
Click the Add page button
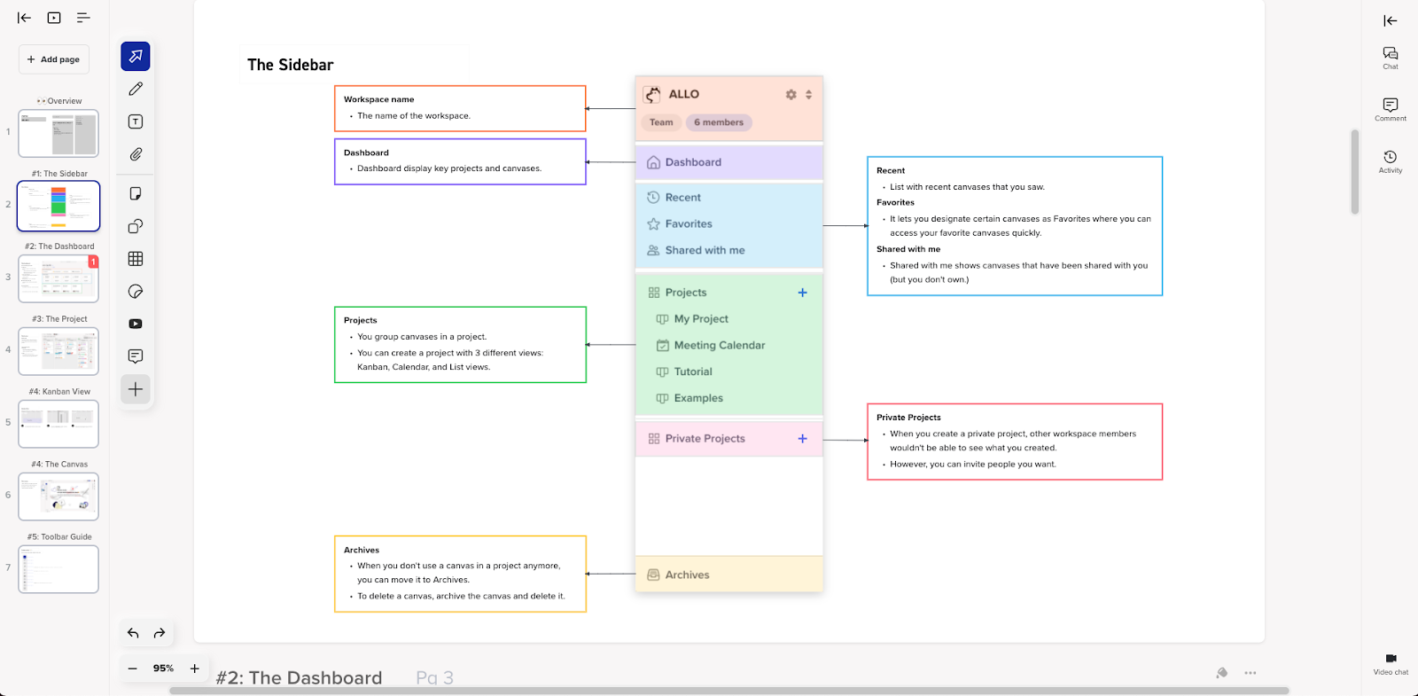[x=54, y=59]
